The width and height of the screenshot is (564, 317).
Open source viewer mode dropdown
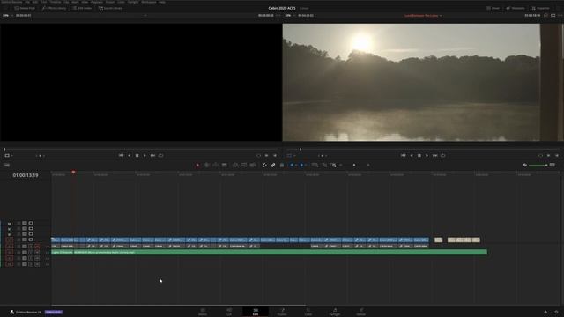8,156
